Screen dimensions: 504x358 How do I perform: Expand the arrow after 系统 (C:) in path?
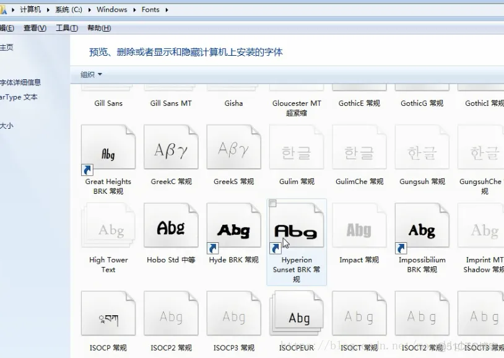click(x=89, y=10)
